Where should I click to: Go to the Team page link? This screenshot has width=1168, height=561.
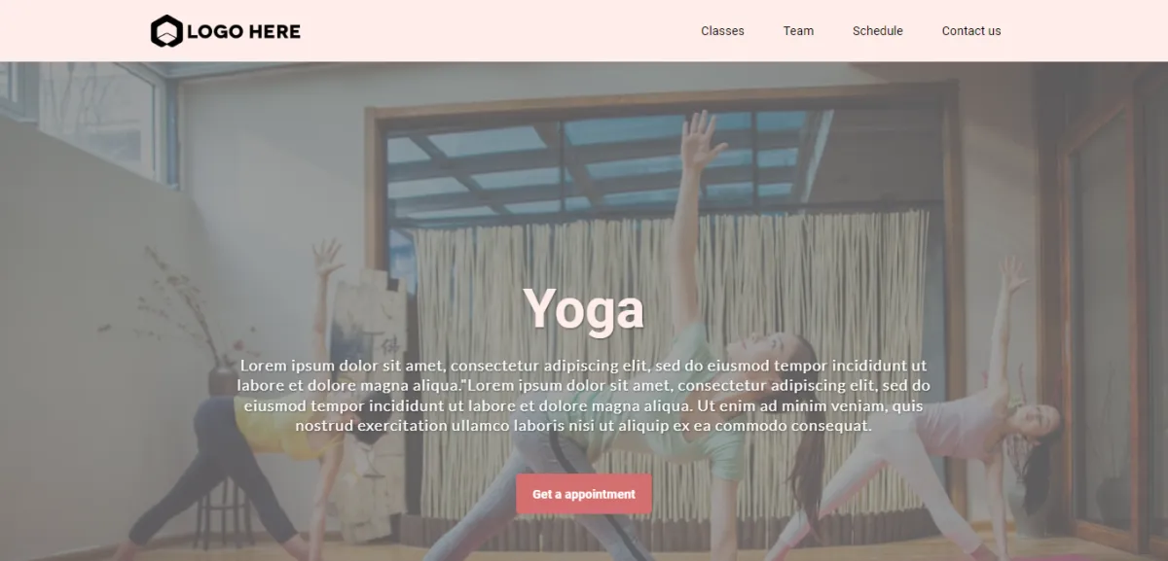[x=798, y=31]
